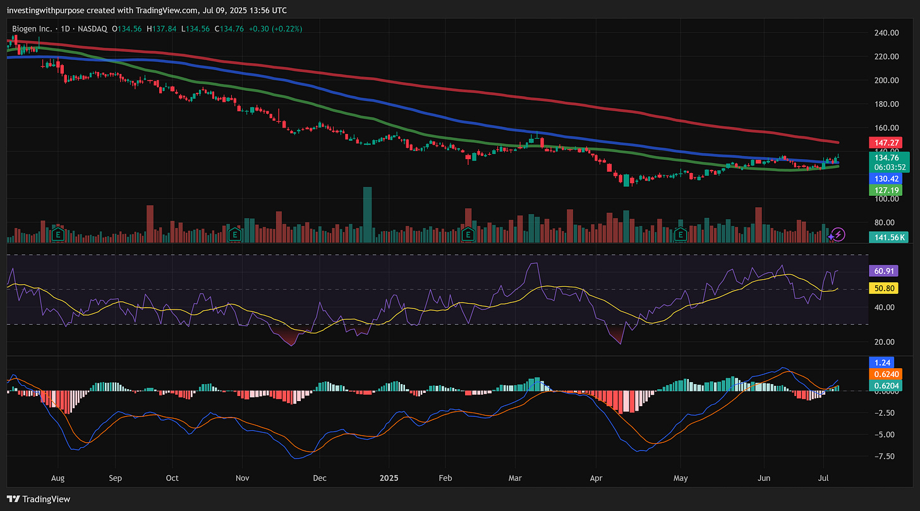Image resolution: width=920 pixels, height=511 pixels.
Task: Click the purple RSI value 60.91
Action: (883, 271)
